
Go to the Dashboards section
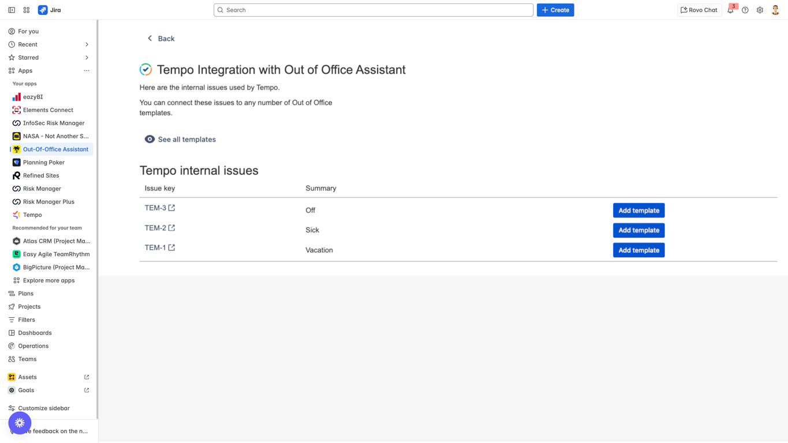(x=35, y=333)
